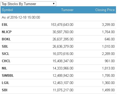Screen dimensions: 118x94
Task: Open the EBL stock symbol link
Action: click(5, 25)
